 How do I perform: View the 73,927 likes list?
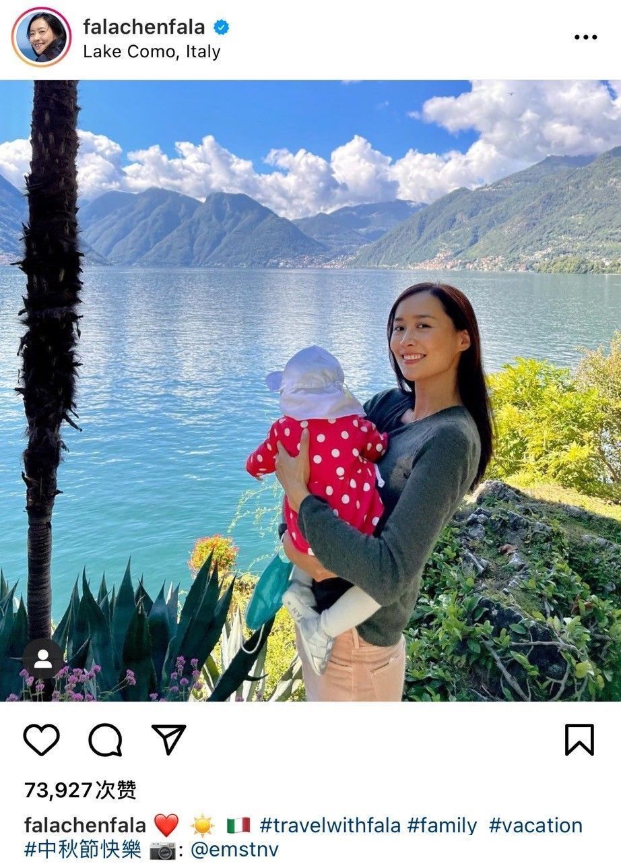(80, 790)
